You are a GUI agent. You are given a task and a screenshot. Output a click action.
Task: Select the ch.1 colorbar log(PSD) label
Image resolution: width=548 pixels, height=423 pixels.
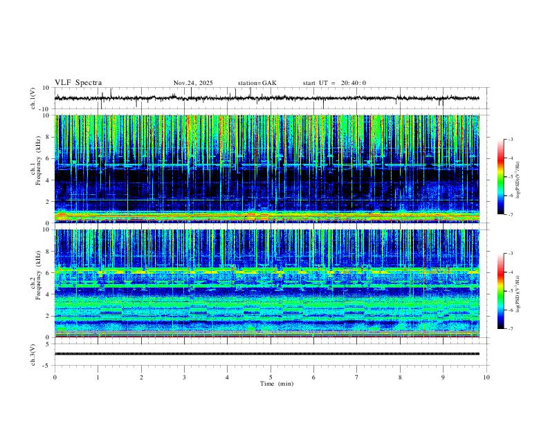coord(518,180)
